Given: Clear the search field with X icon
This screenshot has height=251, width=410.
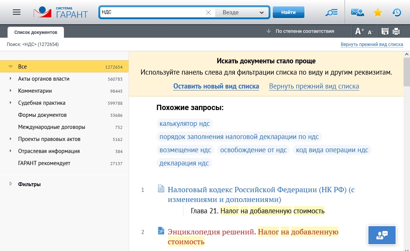Looking at the screenshot, I should pyautogui.click(x=208, y=12).
